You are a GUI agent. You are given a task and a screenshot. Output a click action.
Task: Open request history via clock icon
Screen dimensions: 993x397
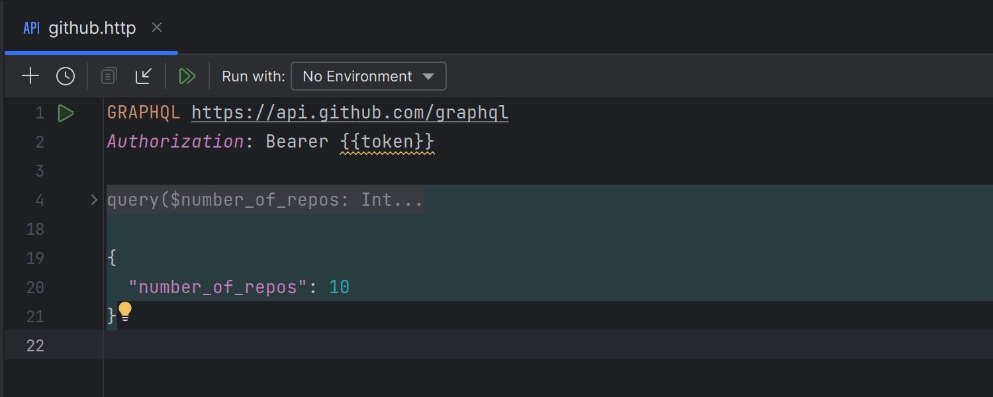tap(66, 76)
